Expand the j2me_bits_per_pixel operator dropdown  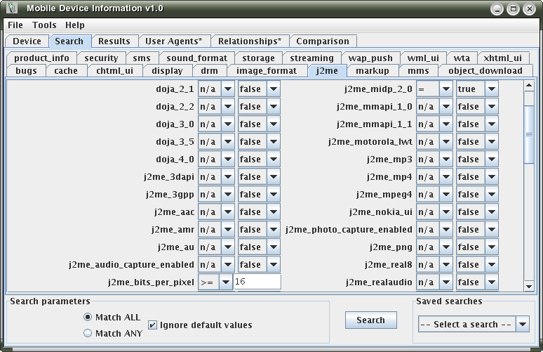(x=226, y=282)
